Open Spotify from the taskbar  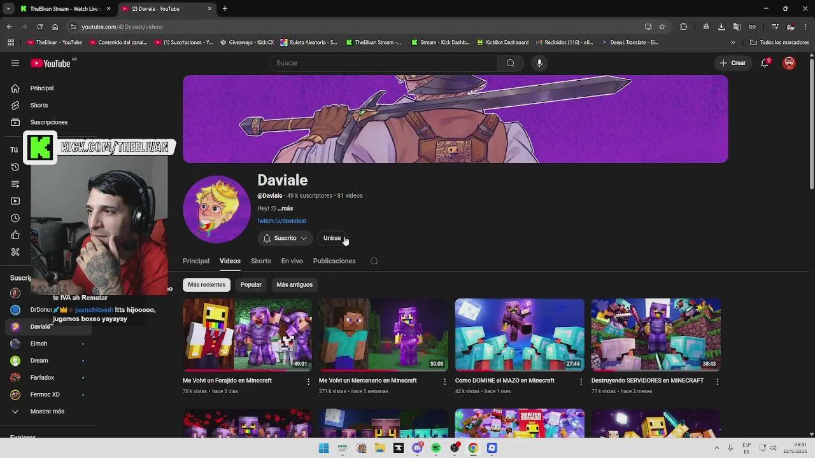point(436,448)
